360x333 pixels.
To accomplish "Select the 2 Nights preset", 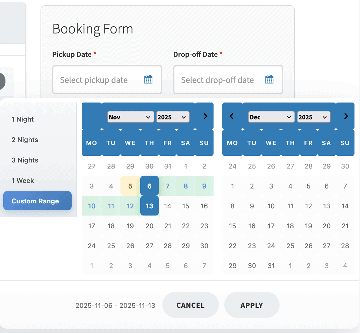I will coord(25,140).
